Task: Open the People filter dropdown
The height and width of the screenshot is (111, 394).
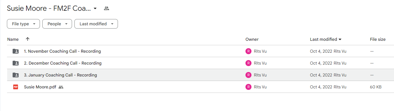Action: [57, 24]
